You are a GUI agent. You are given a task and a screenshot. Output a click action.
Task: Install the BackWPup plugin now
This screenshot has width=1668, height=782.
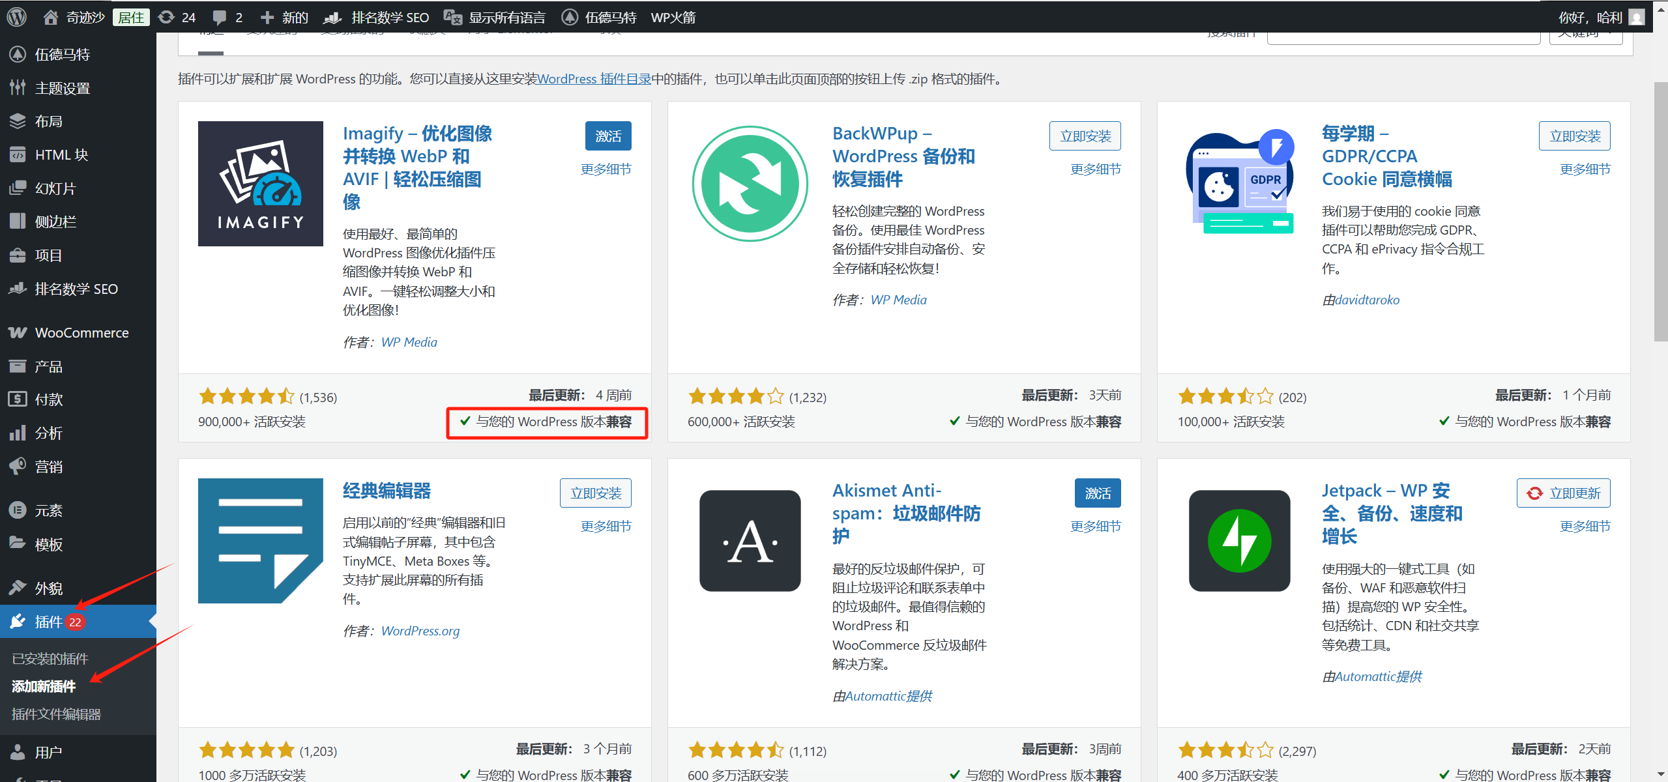click(1085, 136)
